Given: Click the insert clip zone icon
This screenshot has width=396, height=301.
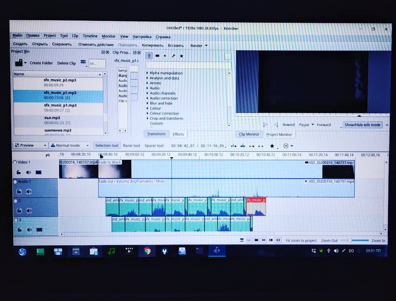Looking at the screenshot, I should pyautogui.click(x=233, y=146).
